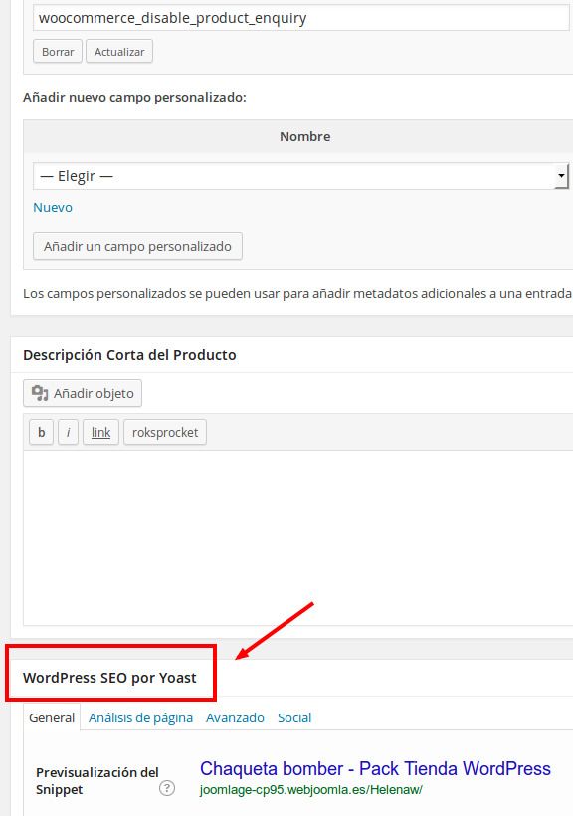Click the Borrar button
Viewport: 573px width, 816px height.
click(58, 52)
